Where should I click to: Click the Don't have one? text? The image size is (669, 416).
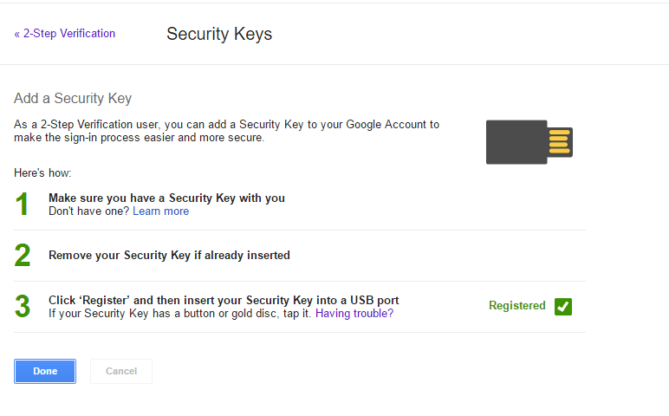tap(88, 211)
